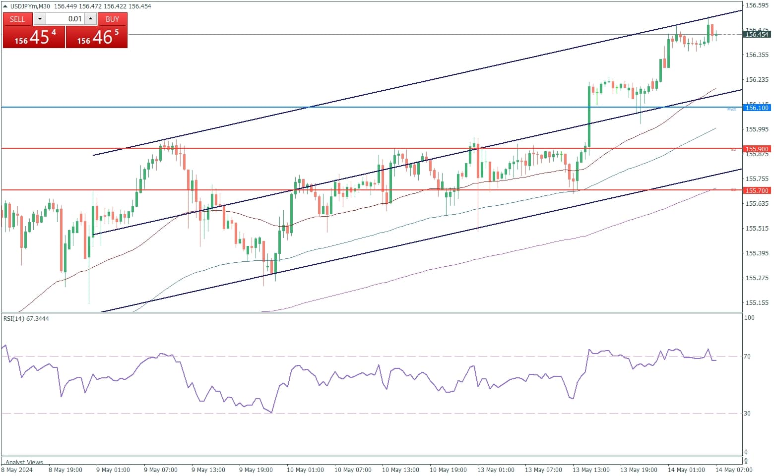
Task: Decrease trade volume with down arrow
Action: 40,19
